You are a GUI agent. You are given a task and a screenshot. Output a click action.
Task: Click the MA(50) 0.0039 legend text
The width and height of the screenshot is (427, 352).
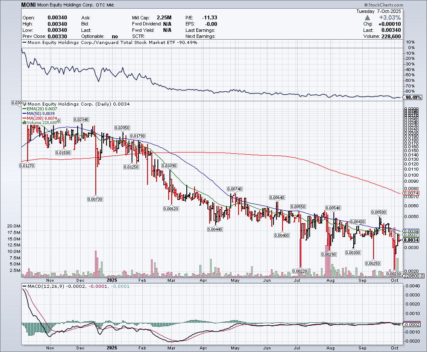point(41,113)
